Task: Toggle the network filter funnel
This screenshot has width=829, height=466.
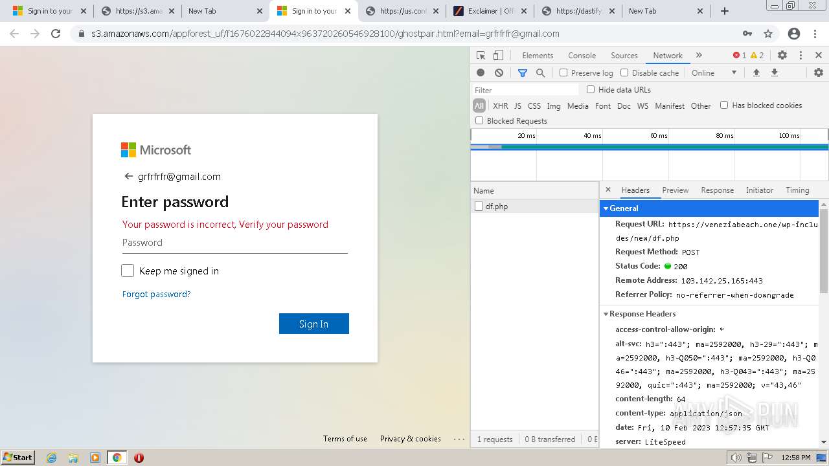Action: (x=523, y=73)
